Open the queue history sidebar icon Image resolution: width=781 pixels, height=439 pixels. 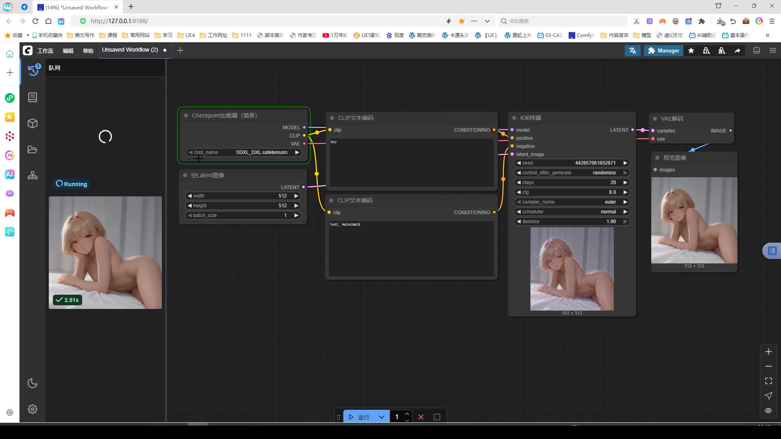click(x=33, y=70)
